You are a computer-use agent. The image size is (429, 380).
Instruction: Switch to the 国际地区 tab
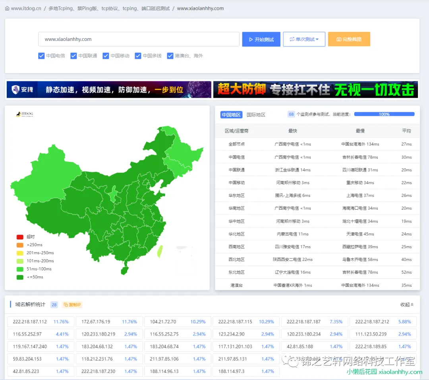pyautogui.click(x=256, y=115)
